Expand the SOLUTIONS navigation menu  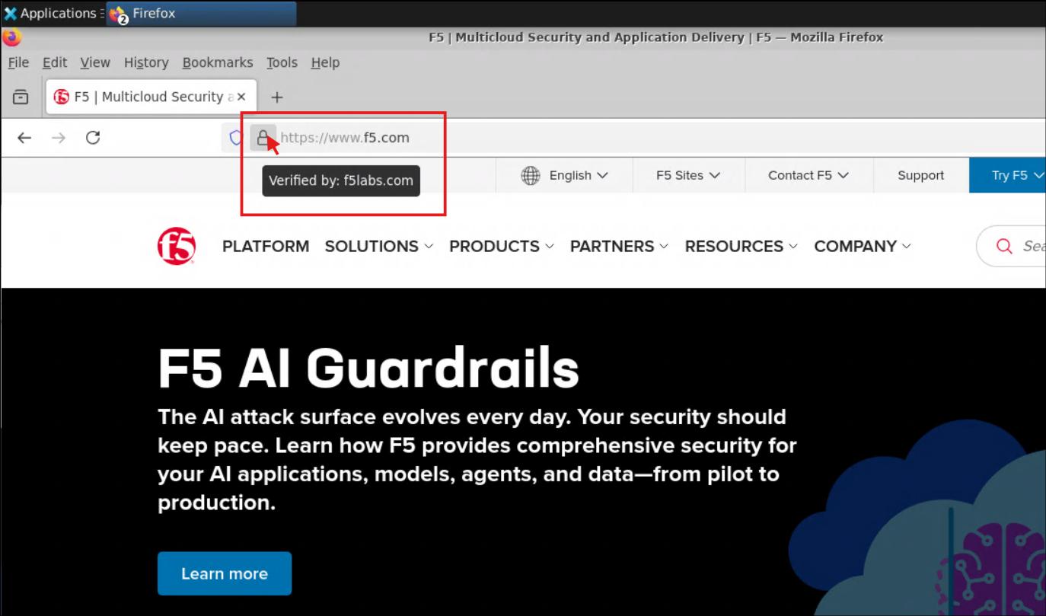tap(379, 246)
